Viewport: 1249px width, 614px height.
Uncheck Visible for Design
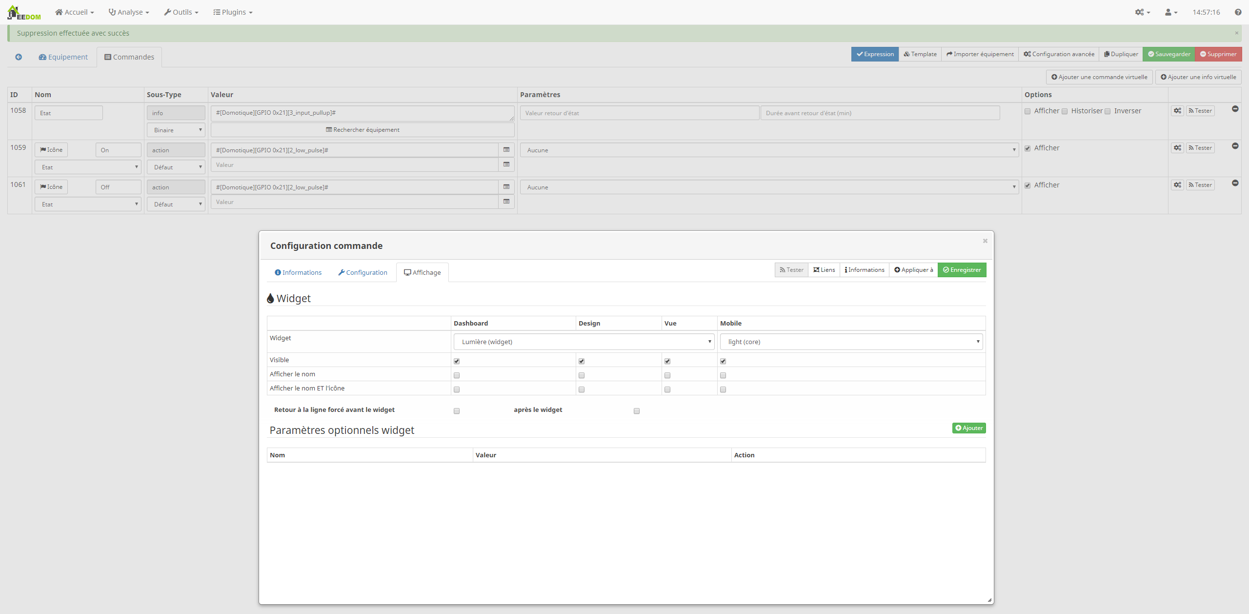point(582,361)
